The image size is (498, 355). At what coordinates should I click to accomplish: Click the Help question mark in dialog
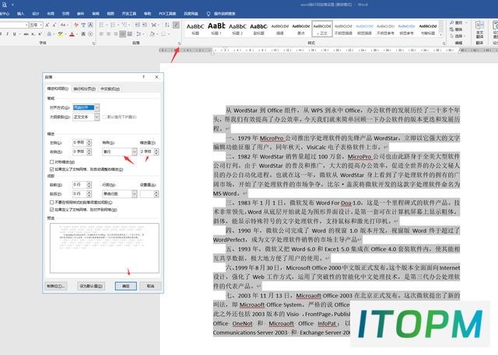click(143, 77)
